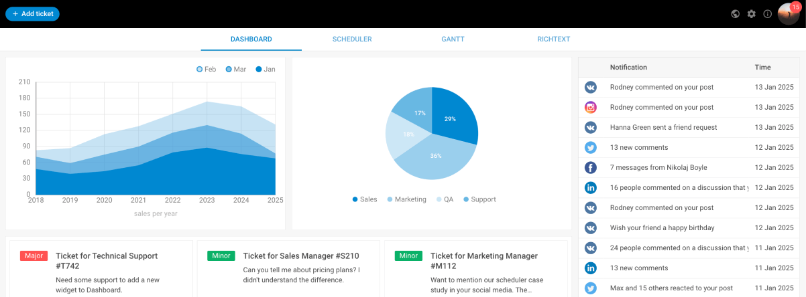Toggle the Jan series in chart legend
Viewport: 806px width, 297px height.
[266, 70]
